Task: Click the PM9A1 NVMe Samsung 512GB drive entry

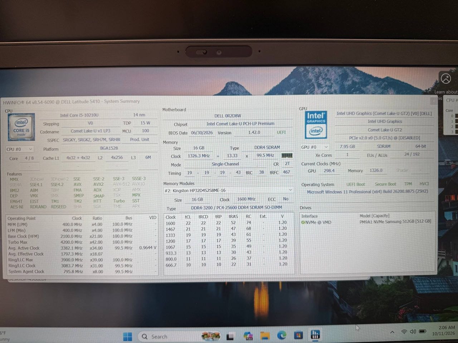Action: pyautogui.click(x=395, y=222)
